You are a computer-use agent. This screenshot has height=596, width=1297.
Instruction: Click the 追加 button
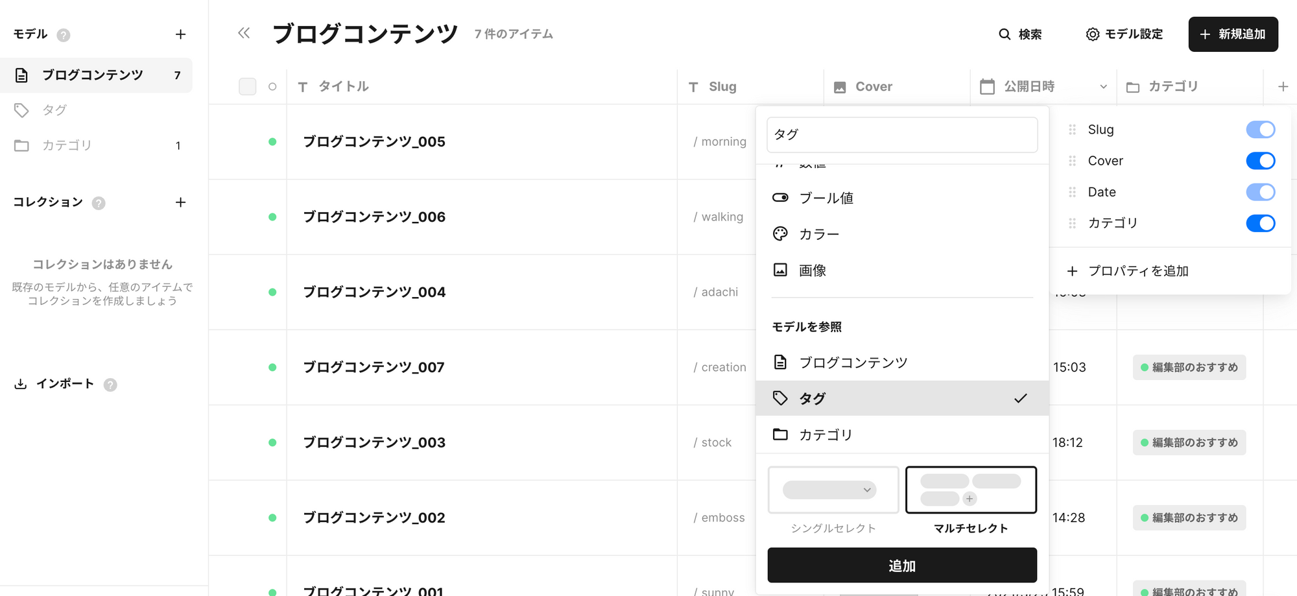tap(902, 566)
